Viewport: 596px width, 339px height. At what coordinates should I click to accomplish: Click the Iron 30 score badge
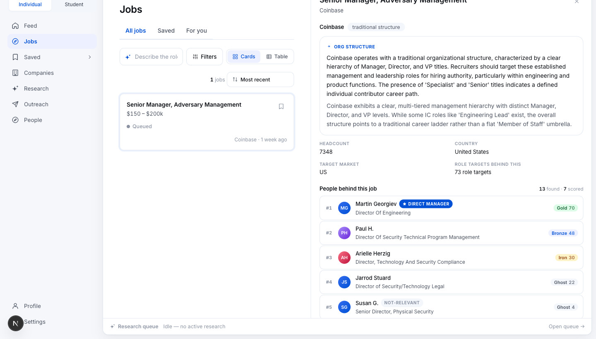click(567, 258)
